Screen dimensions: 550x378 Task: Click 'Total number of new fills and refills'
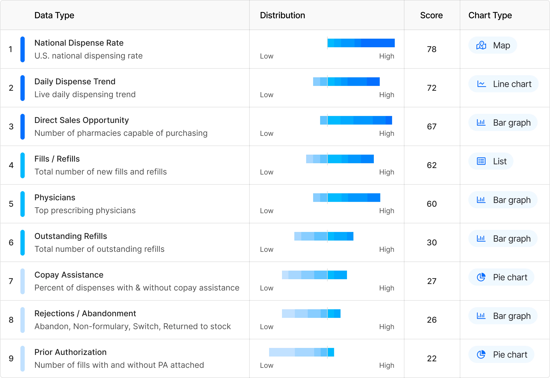(x=100, y=172)
